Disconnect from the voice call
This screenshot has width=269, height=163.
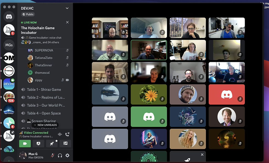tap(67, 134)
